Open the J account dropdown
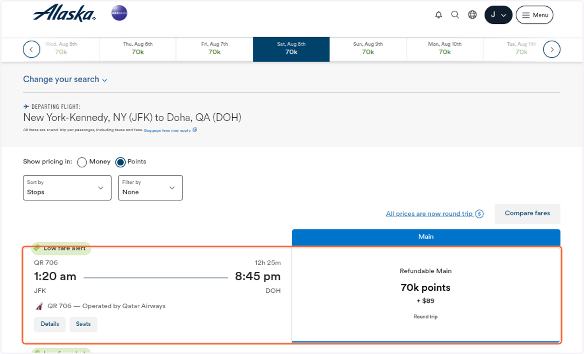The image size is (584, 354). 498,15
